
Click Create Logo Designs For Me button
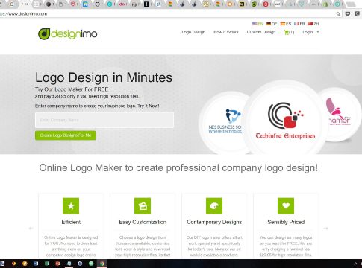point(65,135)
